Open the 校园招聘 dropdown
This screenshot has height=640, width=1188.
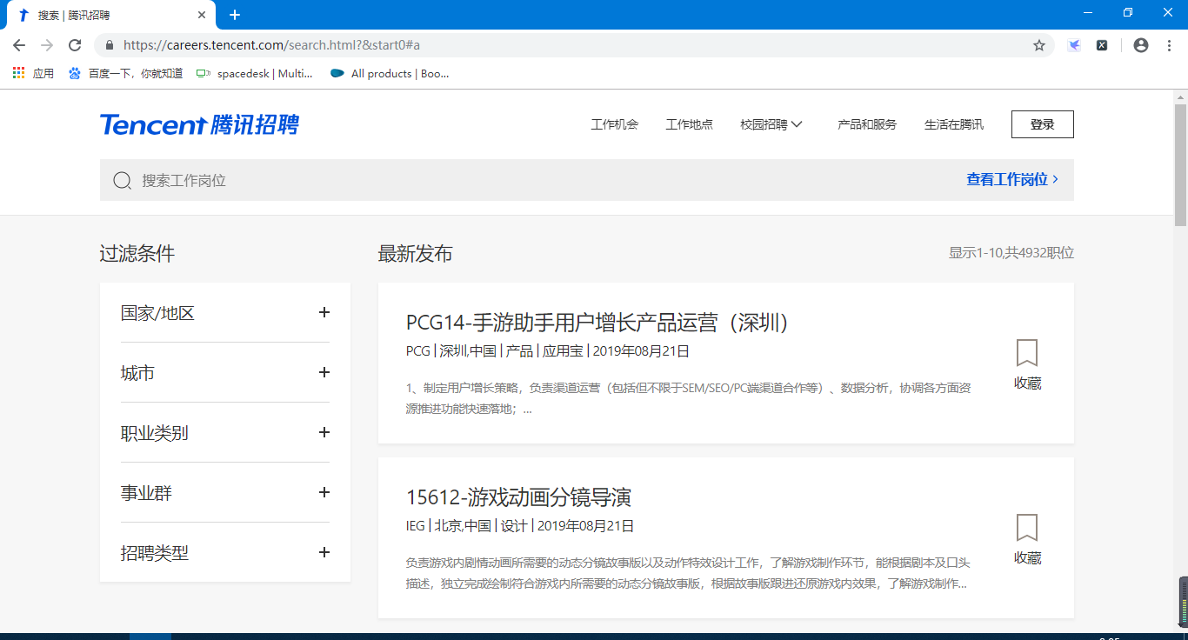tap(771, 124)
